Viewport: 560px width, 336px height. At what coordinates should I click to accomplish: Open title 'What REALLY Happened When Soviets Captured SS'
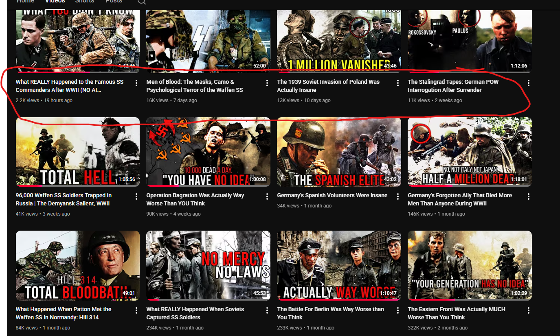coord(195,313)
